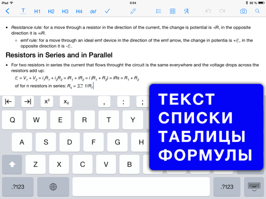Tap the F key
This screenshot has height=199, width=266.
(x=94, y=142)
